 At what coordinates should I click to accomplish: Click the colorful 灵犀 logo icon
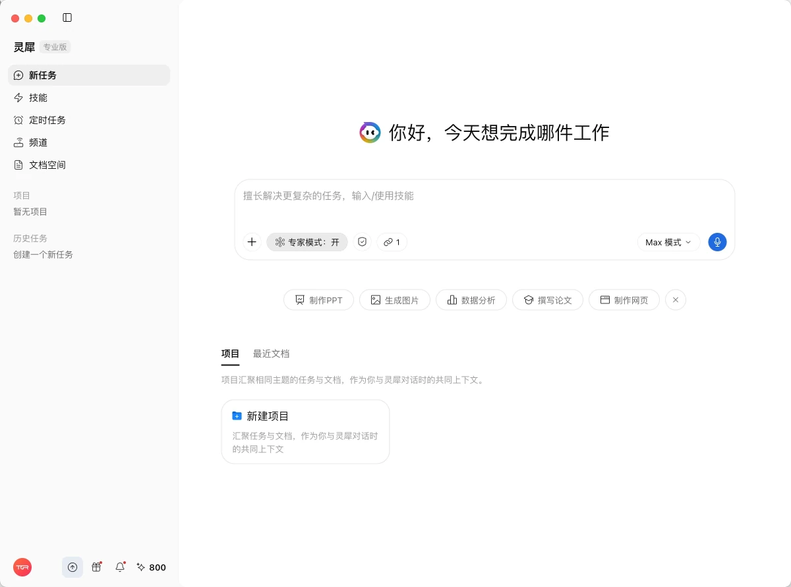(x=370, y=133)
